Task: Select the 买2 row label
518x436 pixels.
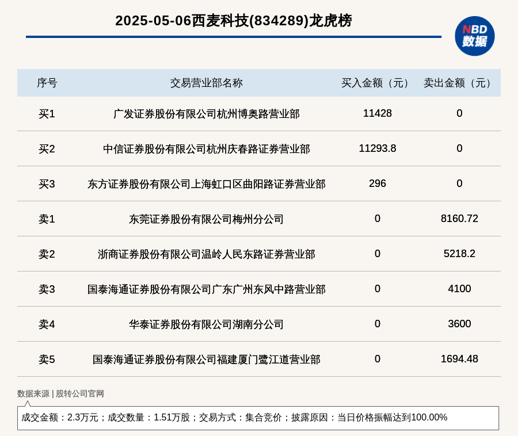Action: [47, 149]
